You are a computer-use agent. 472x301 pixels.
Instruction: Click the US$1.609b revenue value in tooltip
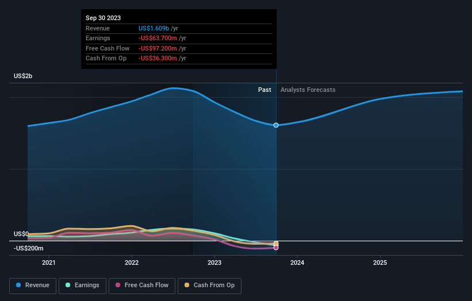coord(154,28)
